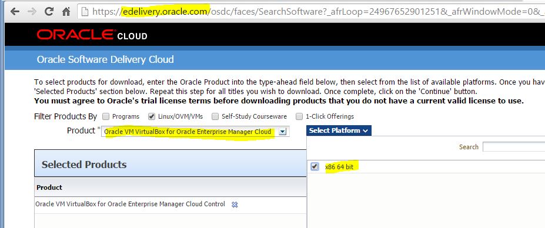Expand the Select Platform menu

pyautogui.click(x=339, y=130)
